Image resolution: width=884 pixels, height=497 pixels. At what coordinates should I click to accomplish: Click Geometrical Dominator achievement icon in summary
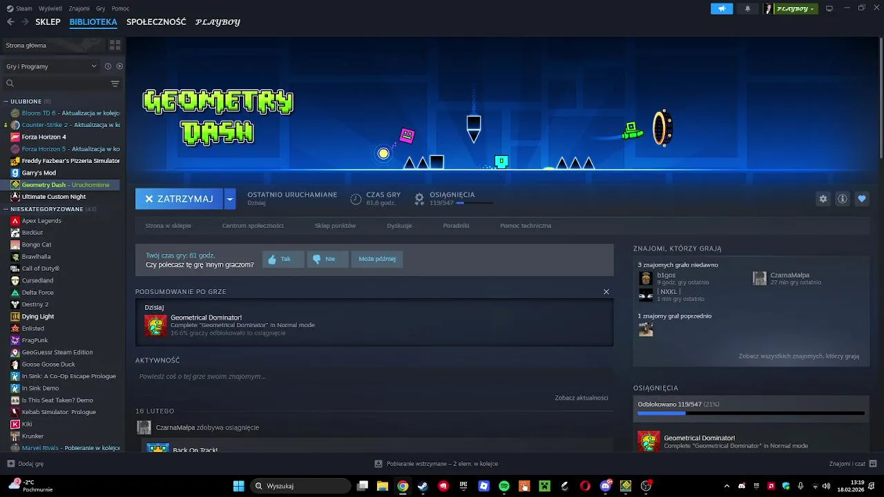(x=155, y=325)
